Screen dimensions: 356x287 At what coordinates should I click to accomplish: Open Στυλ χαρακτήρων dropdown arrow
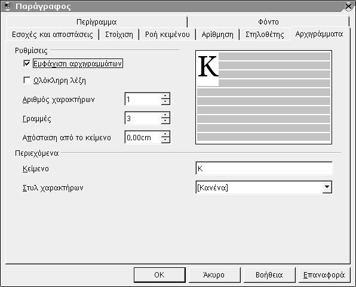pos(327,187)
